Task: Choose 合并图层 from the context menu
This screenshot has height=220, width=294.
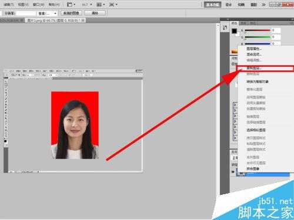Action: [253, 157]
